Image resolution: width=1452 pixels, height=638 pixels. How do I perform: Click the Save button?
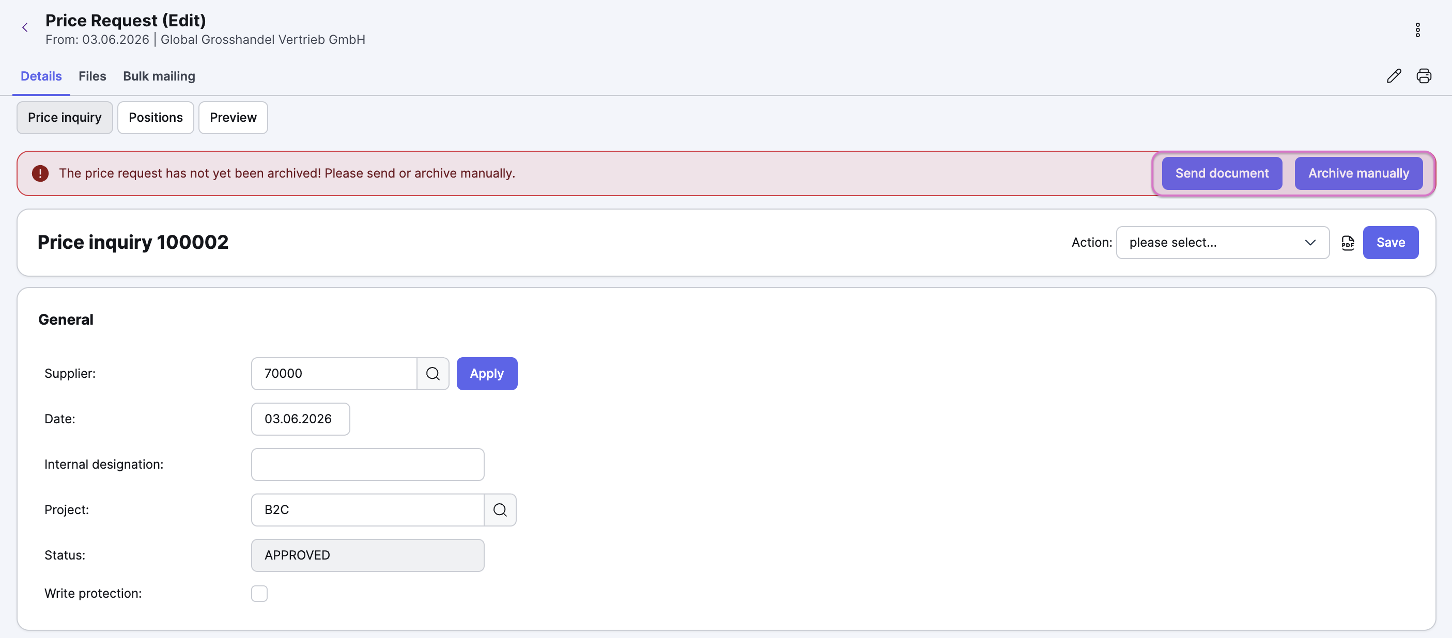click(x=1390, y=243)
